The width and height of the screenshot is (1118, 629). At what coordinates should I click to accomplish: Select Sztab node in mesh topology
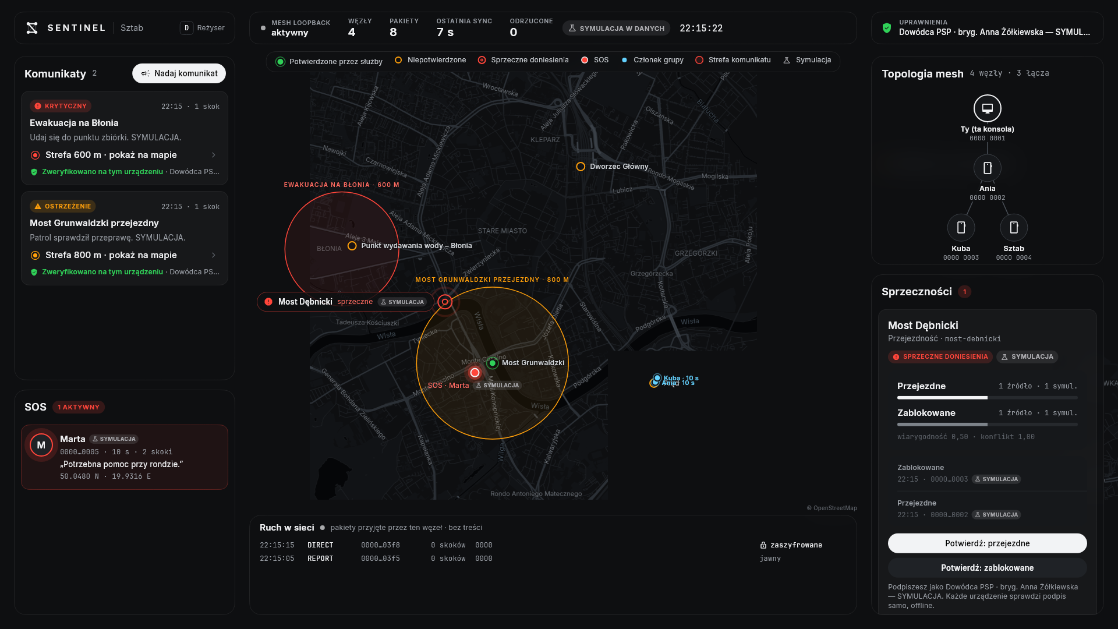pyautogui.click(x=1014, y=228)
